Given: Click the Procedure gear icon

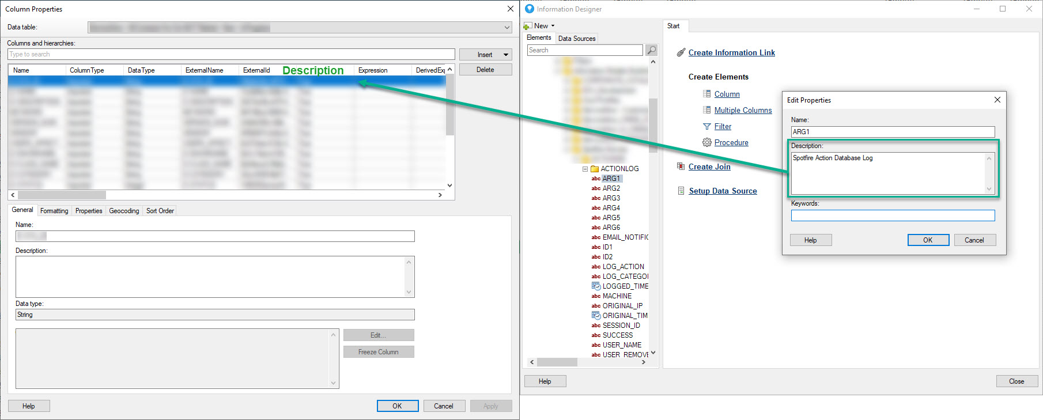Looking at the screenshot, I should 706,142.
